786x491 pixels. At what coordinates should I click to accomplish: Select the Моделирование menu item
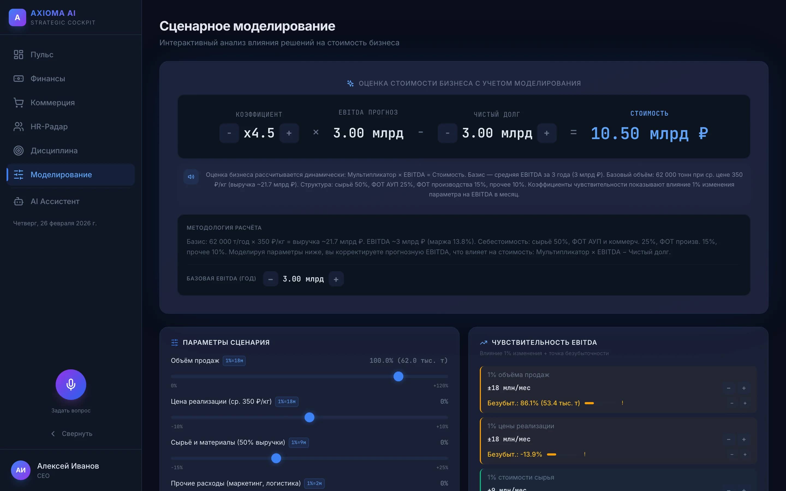coord(70,175)
